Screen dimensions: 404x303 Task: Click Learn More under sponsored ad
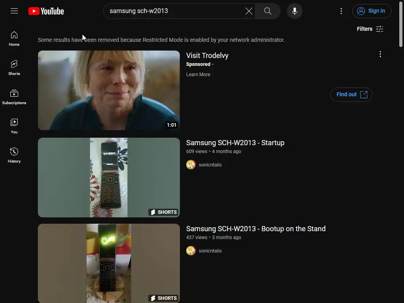pos(198,75)
